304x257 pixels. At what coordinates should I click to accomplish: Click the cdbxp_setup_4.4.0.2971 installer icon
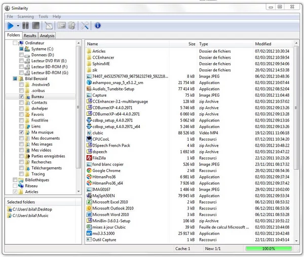pyautogui.click(x=89, y=120)
